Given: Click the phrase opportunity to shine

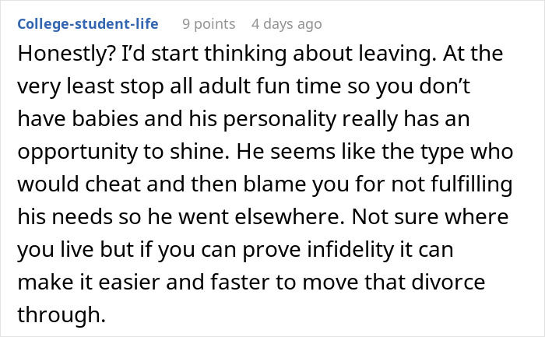Looking at the screenshot, I should click(123, 153).
